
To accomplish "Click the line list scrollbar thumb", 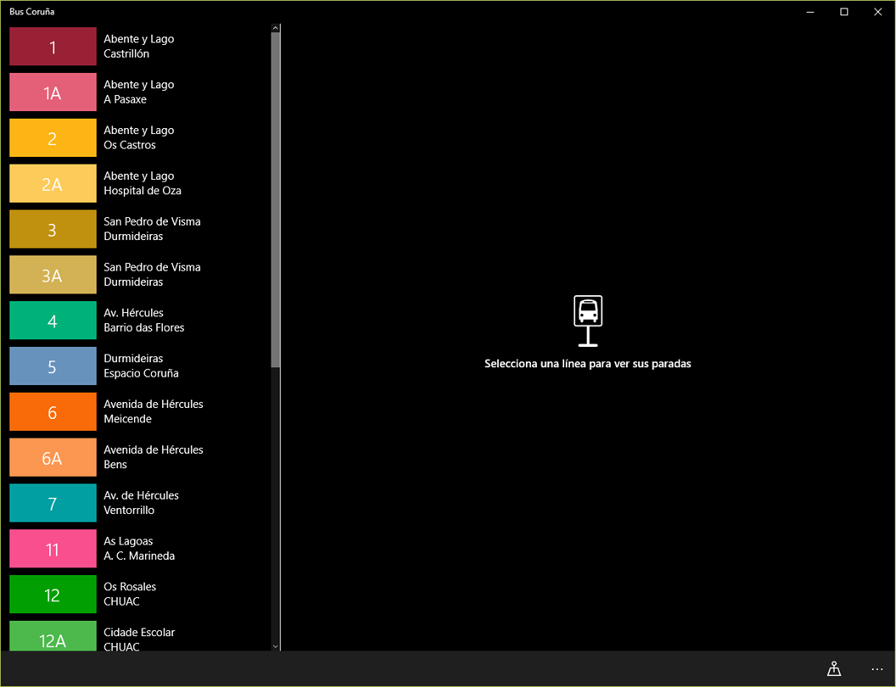I will (x=276, y=200).
